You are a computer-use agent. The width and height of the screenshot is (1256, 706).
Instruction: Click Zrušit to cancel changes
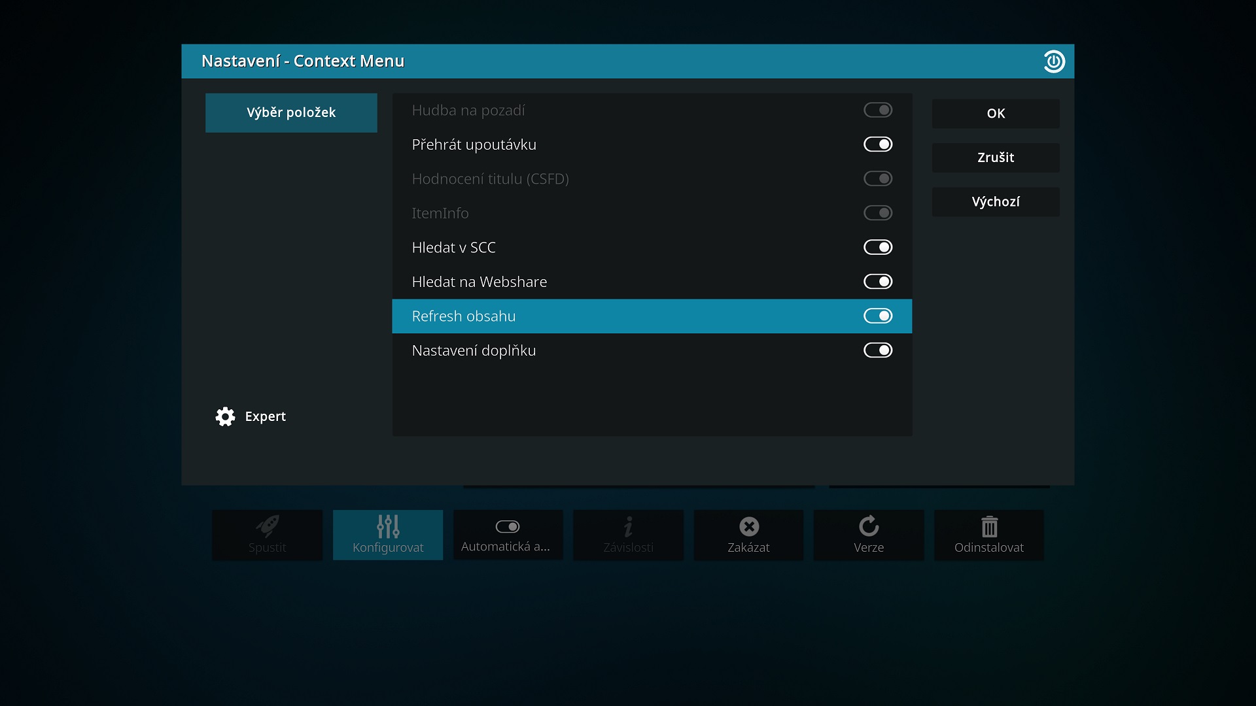[995, 158]
